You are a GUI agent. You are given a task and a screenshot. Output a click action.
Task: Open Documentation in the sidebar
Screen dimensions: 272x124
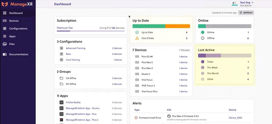pyautogui.click(x=18, y=54)
